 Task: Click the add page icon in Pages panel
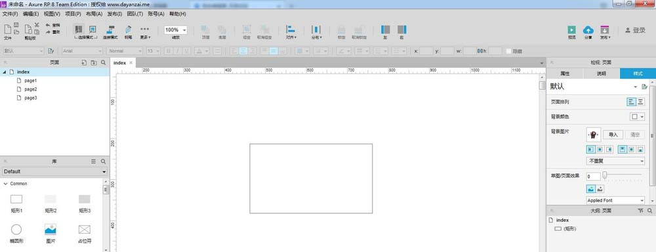[x=84, y=62]
